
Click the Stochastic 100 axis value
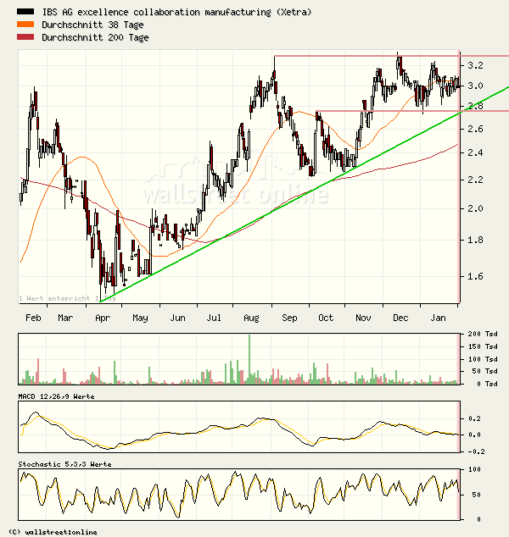click(x=474, y=469)
